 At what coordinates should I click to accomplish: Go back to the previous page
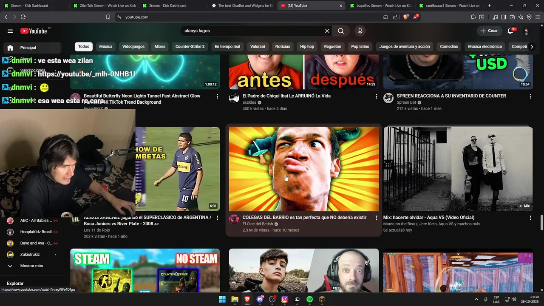[6, 17]
